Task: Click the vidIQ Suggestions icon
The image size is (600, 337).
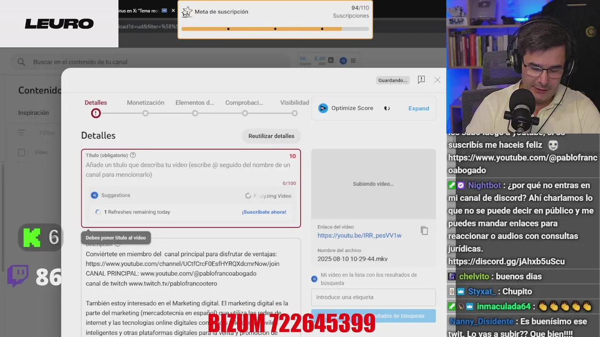Action: coord(95,195)
